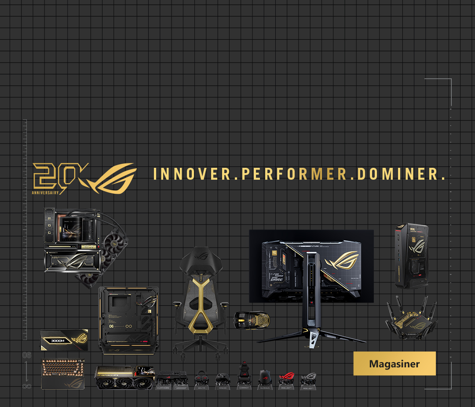The image size is (475, 407).
Task: Click the INNOVER.PERFORMER.DOMINER. headline
Action: click(x=299, y=174)
